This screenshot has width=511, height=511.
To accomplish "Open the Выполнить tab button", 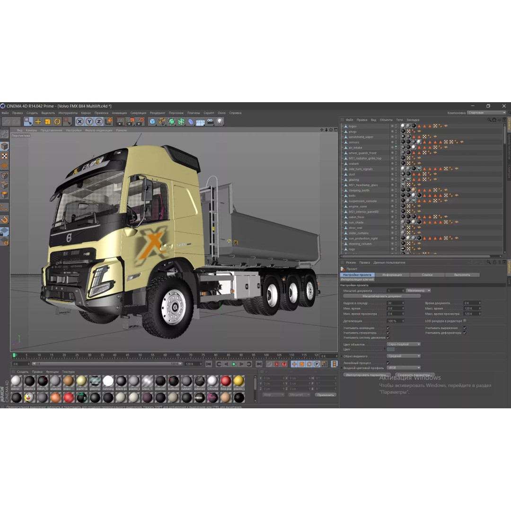I will point(462,275).
